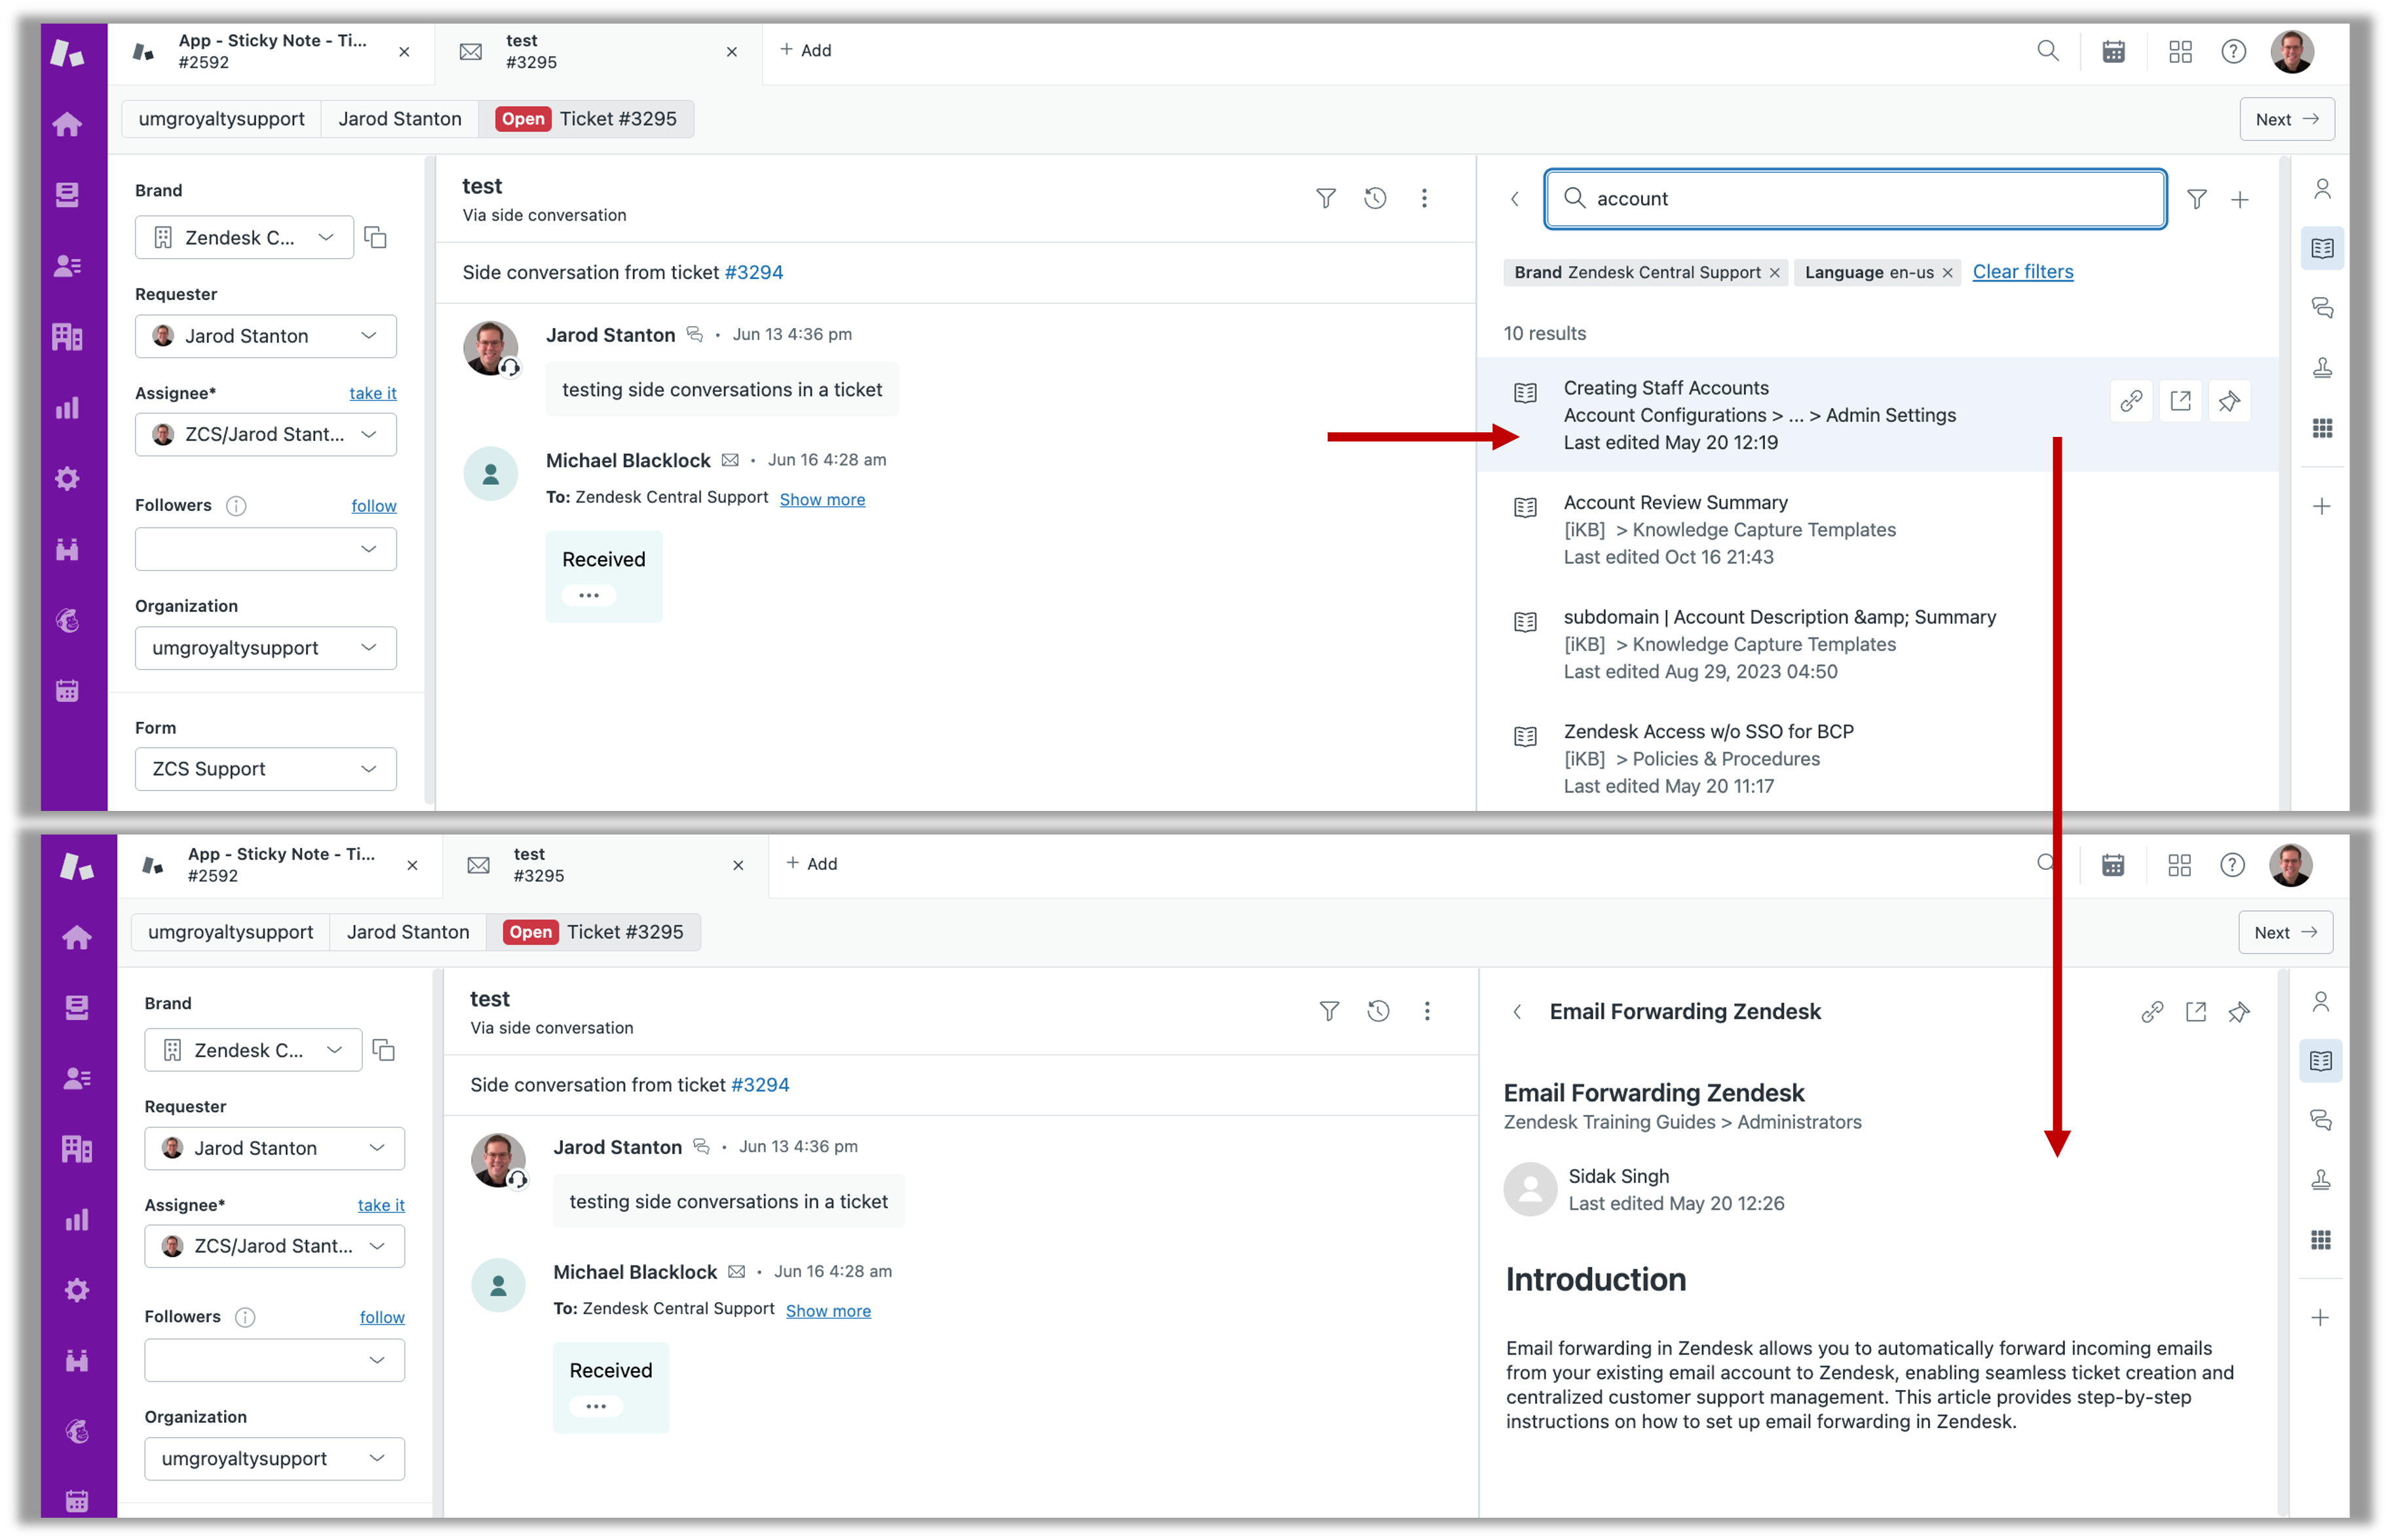
Task: Remove the Language en-us filter chip
Action: point(1947,273)
